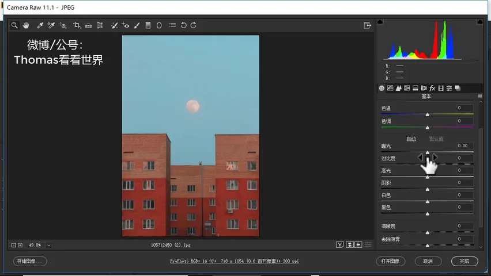Select the Color Sampler tool
Viewport: 491px width, 276px height.
(51, 25)
